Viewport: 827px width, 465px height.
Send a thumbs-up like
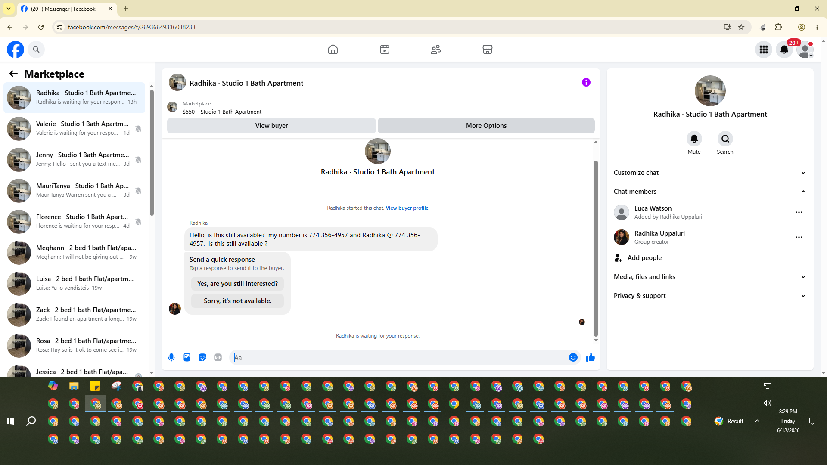tap(591, 357)
